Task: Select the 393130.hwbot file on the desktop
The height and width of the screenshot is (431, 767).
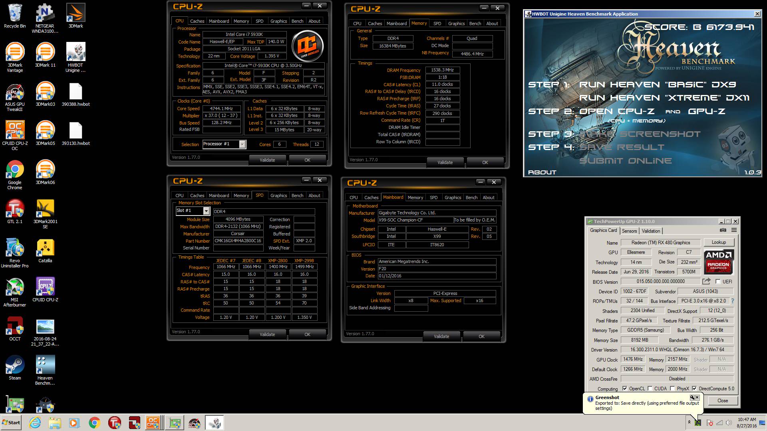Action: (x=76, y=133)
